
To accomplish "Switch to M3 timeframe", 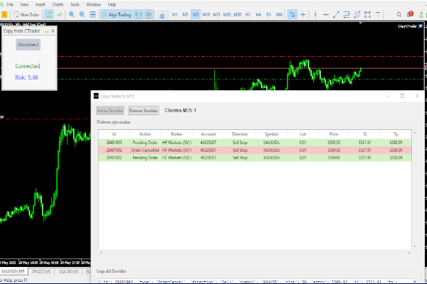I will pos(185,15).
